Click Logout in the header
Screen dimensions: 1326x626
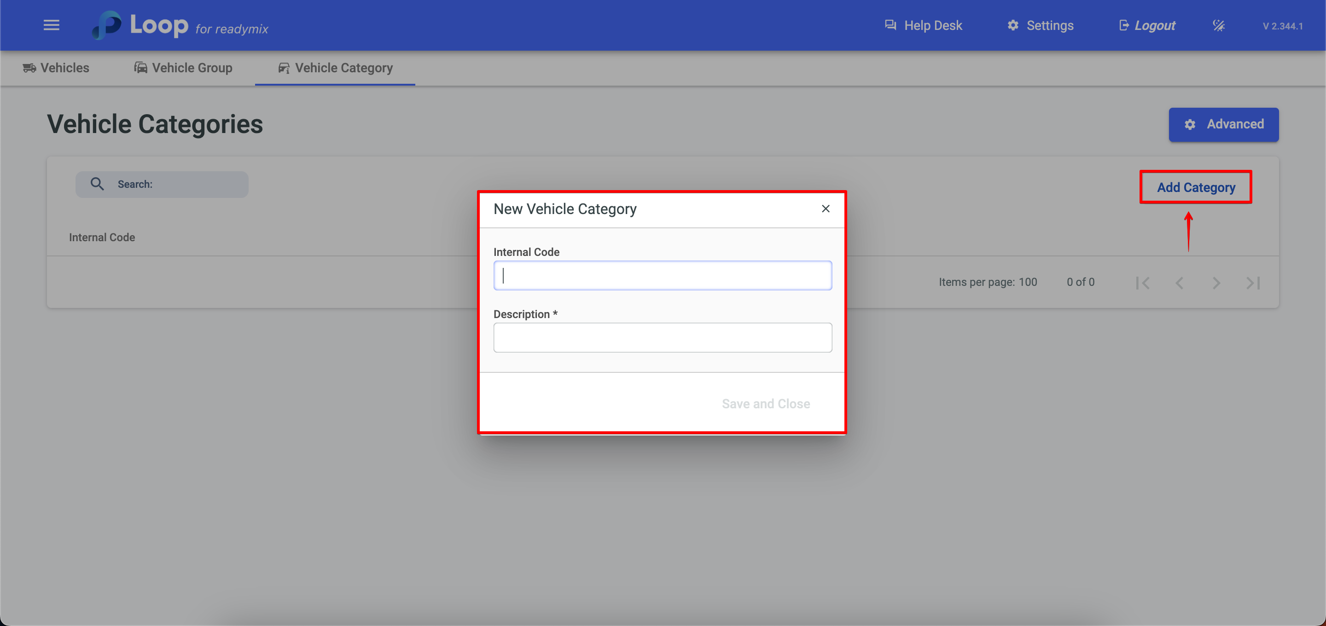[x=1147, y=25]
